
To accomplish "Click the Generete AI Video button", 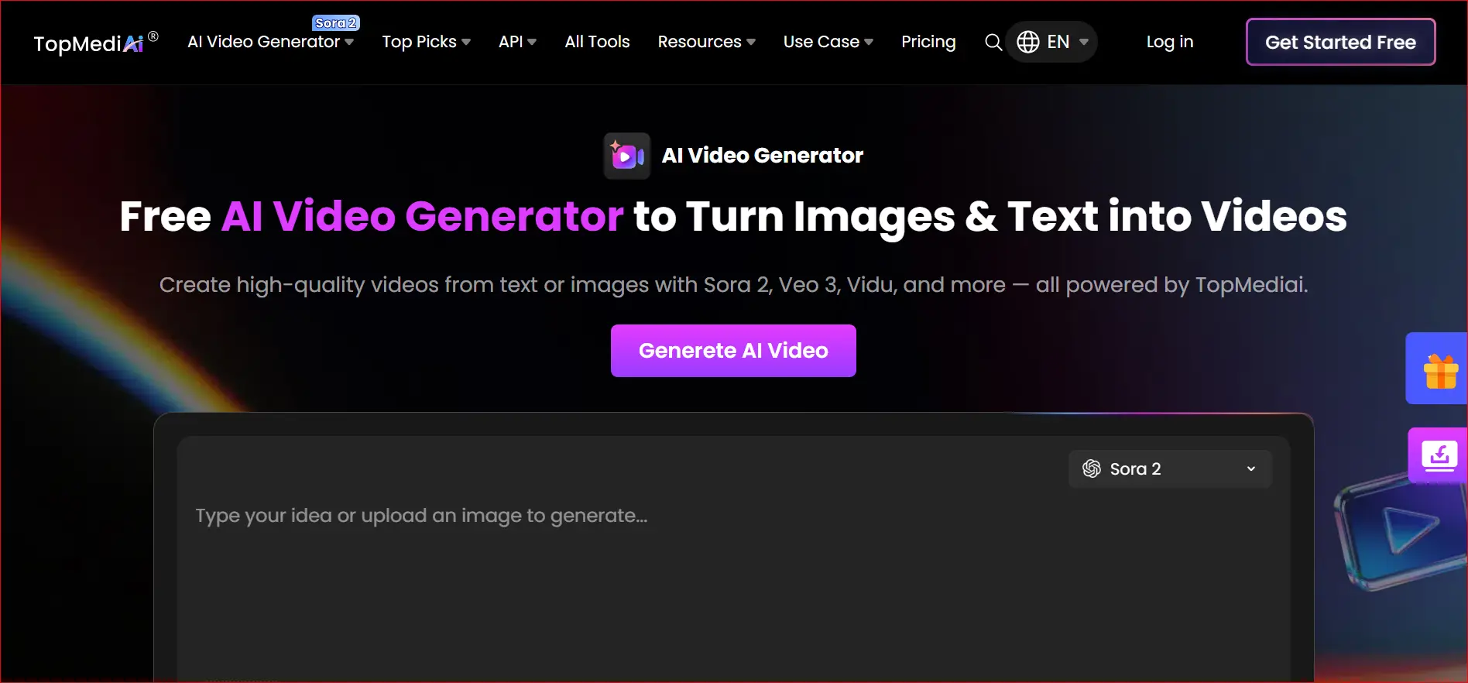I will (733, 351).
